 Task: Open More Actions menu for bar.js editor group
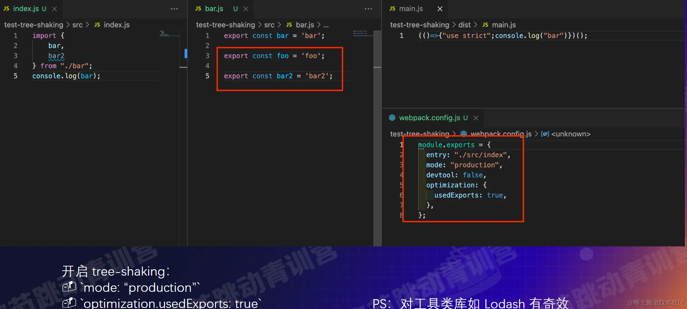(368, 9)
